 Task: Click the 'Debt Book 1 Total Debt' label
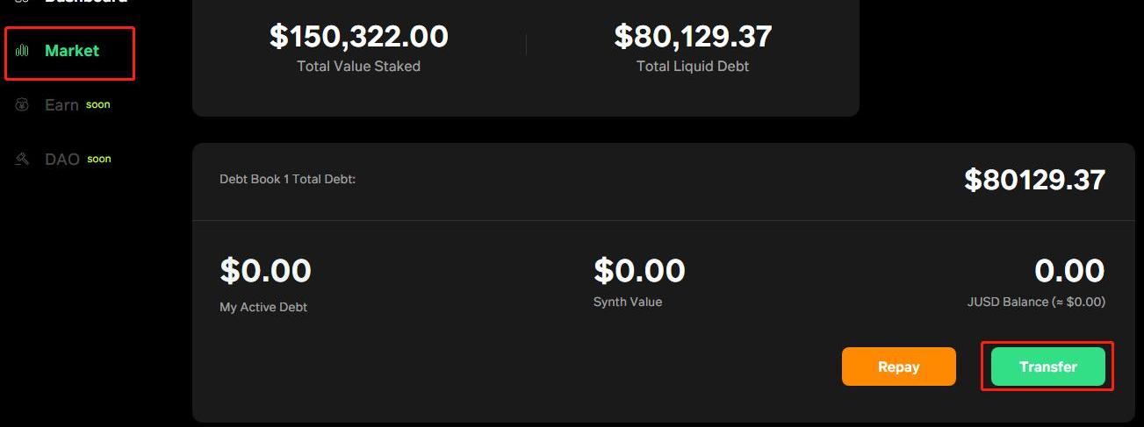[x=287, y=179]
